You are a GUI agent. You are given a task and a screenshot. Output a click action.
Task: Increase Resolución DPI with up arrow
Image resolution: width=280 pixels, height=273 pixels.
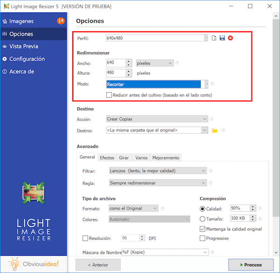[x=142, y=237]
